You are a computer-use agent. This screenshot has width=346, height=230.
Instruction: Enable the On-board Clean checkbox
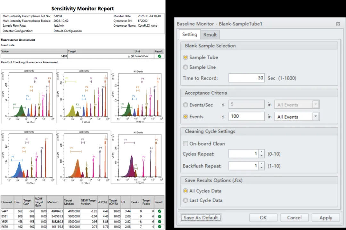(185, 144)
